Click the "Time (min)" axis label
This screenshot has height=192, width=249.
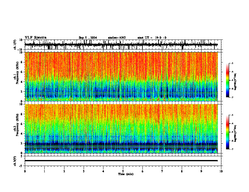pyautogui.click(x=126, y=174)
